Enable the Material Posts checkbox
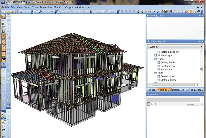The width and height of the screenshot is (206, 138). [x=159, y=80]
